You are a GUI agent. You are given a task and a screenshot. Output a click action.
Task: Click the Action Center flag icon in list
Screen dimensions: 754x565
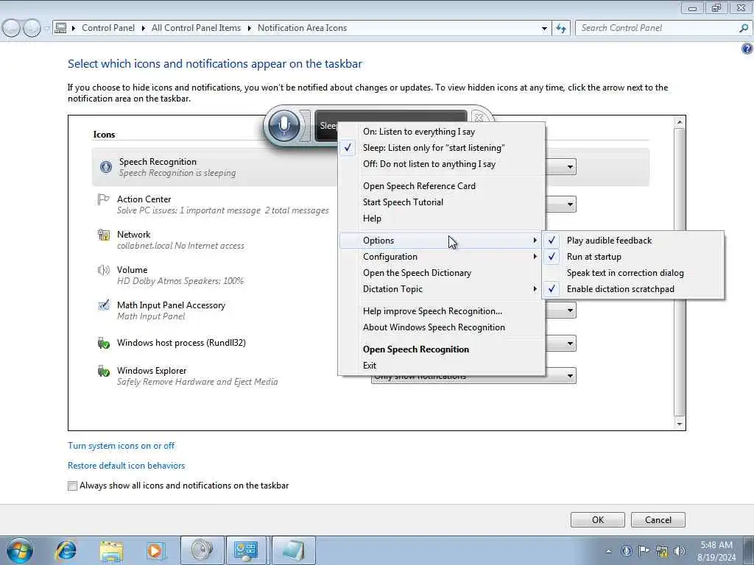click(103, 199)
